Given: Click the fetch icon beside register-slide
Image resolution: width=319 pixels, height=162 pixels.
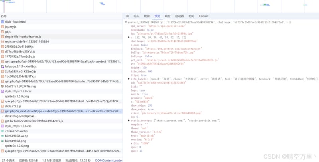Looking at the screenshot, I should pos(2,42).
